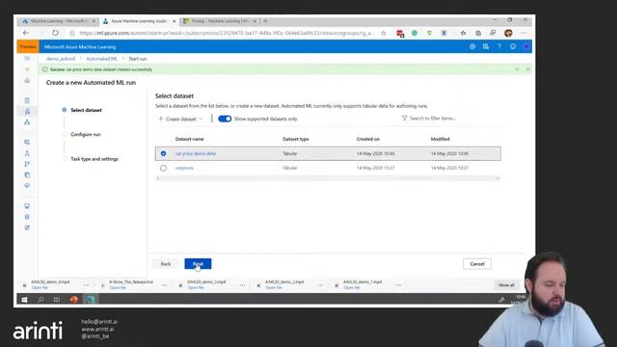Open the Automated ML breadcrumb link
The height and width of the screenshot is (347, 617).
click(x=102, y=59)
